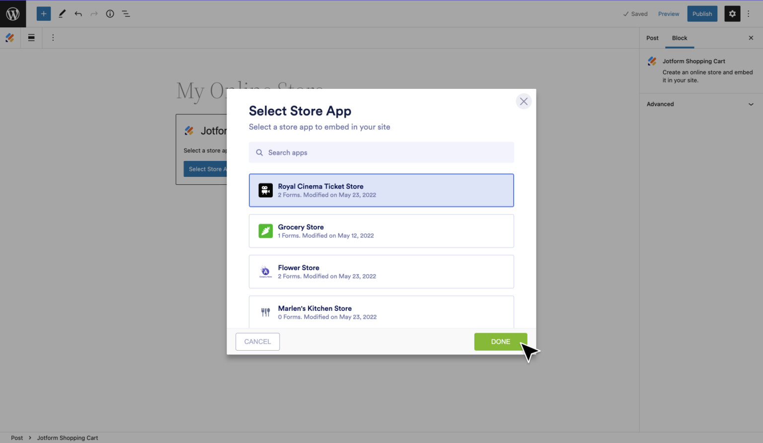Click the Redo arrow icon

coord(94,13)
